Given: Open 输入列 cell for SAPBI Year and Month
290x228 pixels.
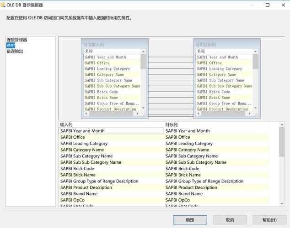Looking at the screenshot, I should (x=112, y=131).
